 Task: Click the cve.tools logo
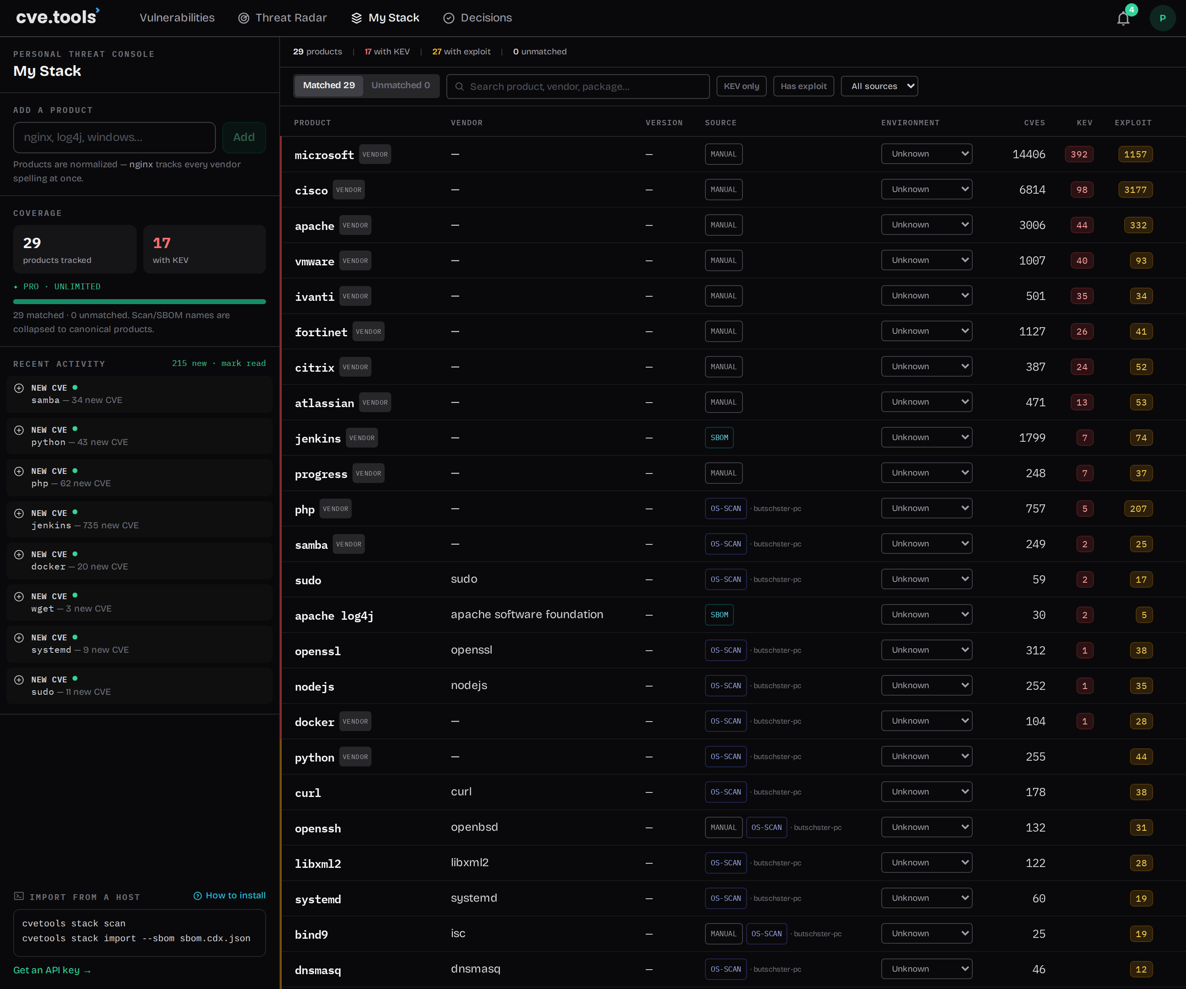point(58,17)
